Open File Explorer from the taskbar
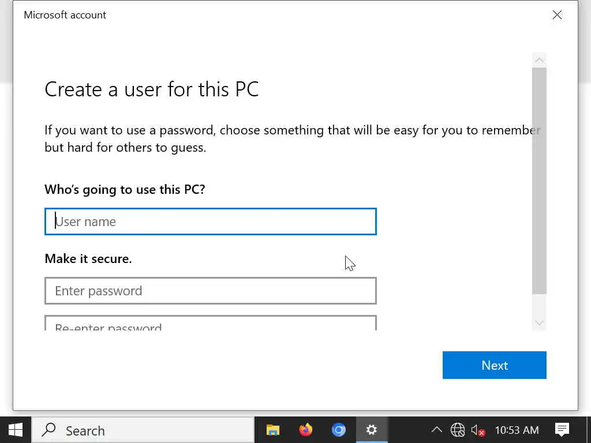 (x=273, y=430)
